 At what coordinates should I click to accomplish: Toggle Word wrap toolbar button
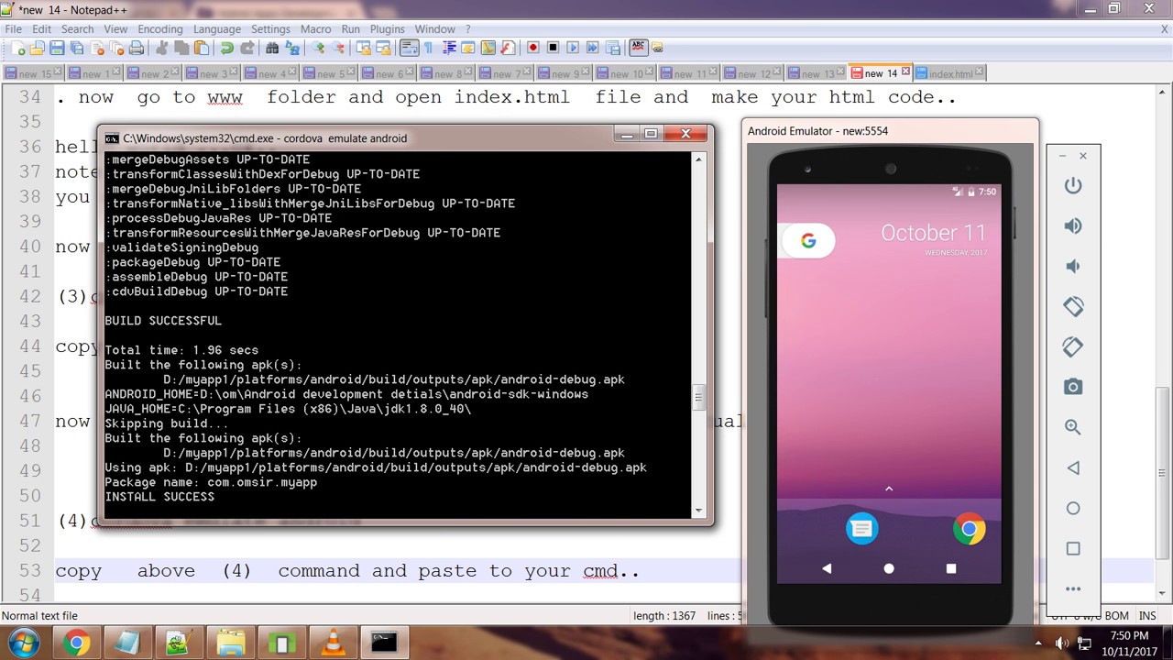click(x=410, y=48)
